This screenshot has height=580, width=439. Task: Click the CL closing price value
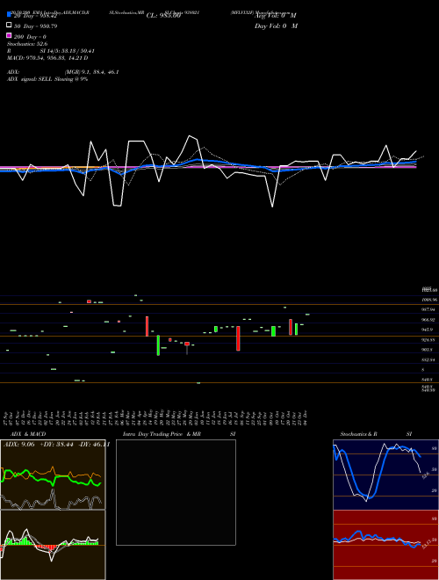click(163, 16)
